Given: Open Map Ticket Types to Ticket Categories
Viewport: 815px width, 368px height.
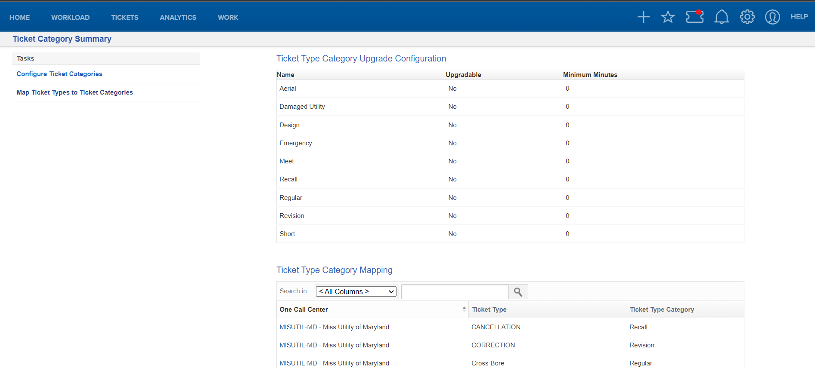Looking at the screenshot, I should (x=74, y=92).
